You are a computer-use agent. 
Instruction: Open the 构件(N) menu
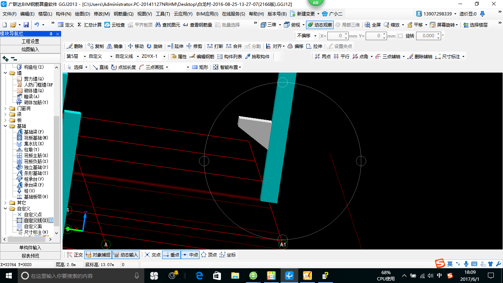[x=63, y=14]
